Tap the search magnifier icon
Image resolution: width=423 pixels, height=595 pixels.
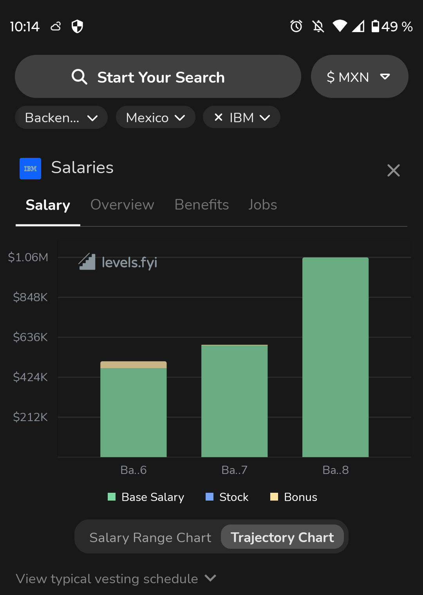click(79, 77)
